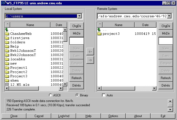Click the 'Received 189 bytes' log line

[x=48, y=105]
